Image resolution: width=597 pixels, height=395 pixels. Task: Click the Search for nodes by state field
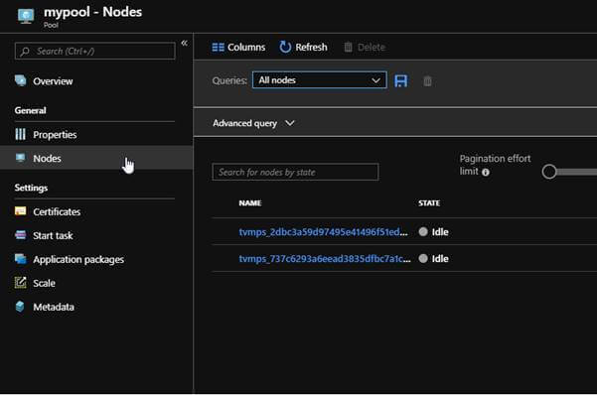[x=295, y=172]
